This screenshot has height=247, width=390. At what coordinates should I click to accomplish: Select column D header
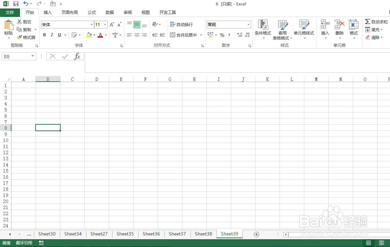pos(97,79)
